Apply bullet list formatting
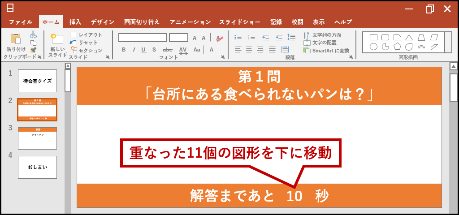This screenshot has width=459, height=215. [x=238, y=38]
